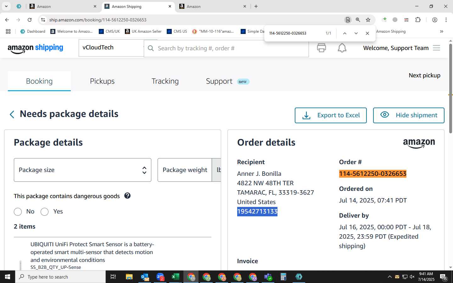Image resolution: width=453 pixels, height=283 pixels.
Task: Click the site information icon in the address bar
Action: click(43, 20)
